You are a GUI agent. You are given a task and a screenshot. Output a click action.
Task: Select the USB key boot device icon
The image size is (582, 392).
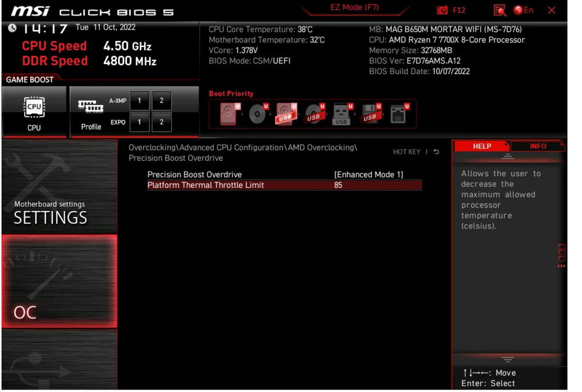click(342, 114)
